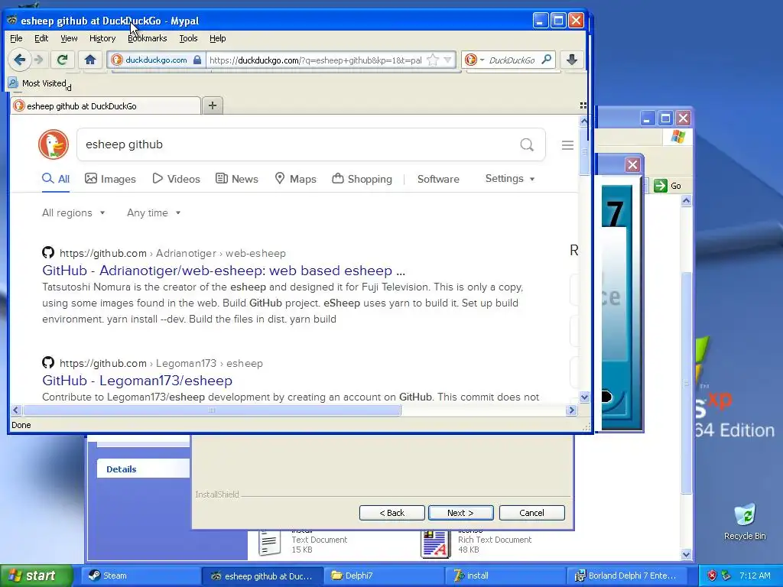Switch to Borland Delphi 7 Enterprise taskbar button
Screen dimensions: 783x587
tap(626, 576)
